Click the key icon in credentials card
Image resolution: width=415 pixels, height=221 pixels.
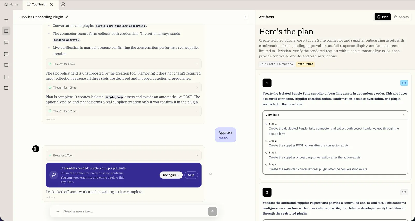pos(54,175)
